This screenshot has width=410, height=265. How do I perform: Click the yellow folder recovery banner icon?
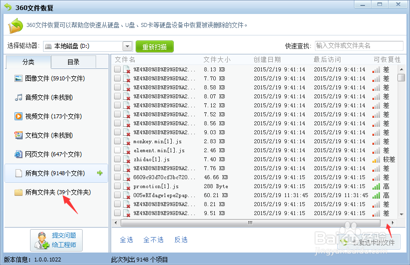(x=15, y=25)
